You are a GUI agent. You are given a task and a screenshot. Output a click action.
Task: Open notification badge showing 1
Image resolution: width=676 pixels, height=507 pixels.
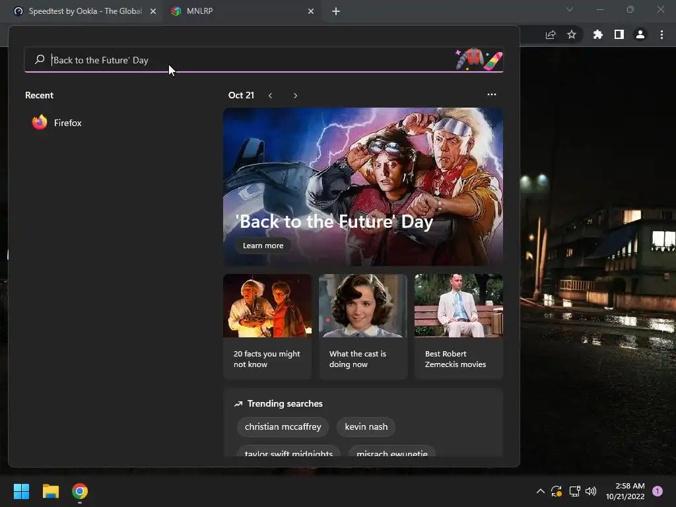[657, 491]
